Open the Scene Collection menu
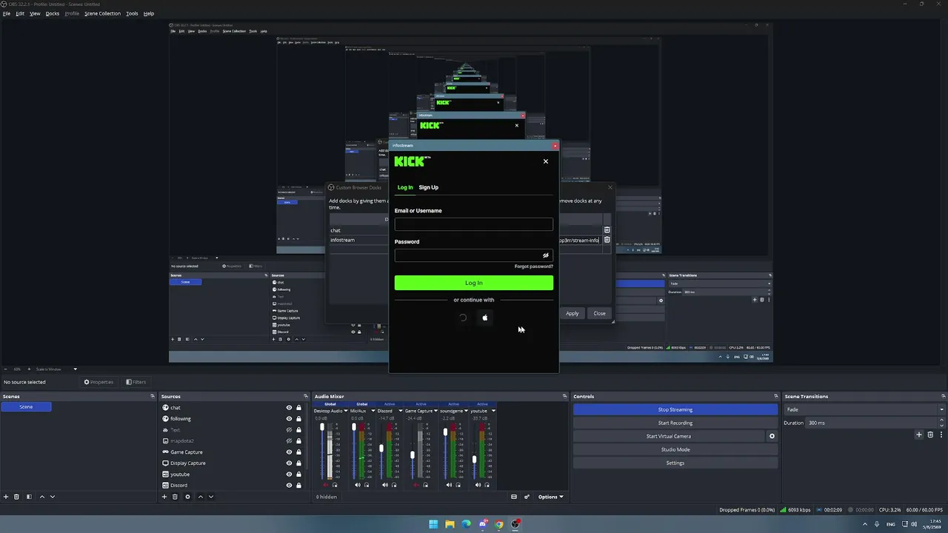The width and height of the screenshot is (948, 533). pos(102,13)
